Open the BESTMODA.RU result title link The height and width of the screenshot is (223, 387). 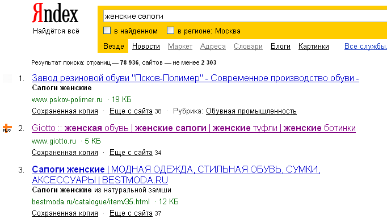176,175
